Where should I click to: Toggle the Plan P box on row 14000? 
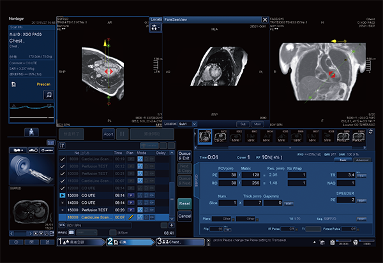pyautogui.click(x=131, y=203)
